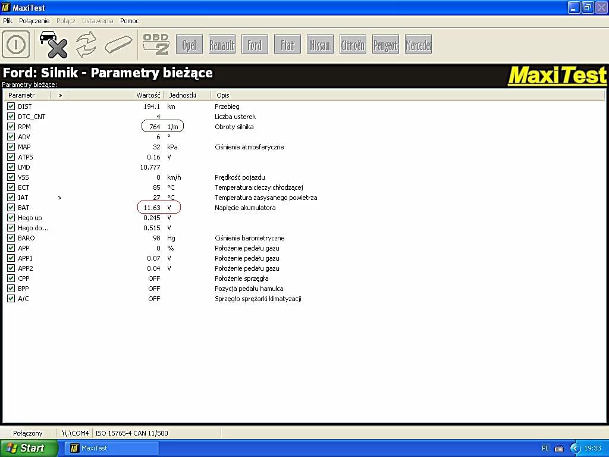Click the 'ISO 15765-4 CAN 11/500' status text
The image size is (609, 457).
(131, 433)
